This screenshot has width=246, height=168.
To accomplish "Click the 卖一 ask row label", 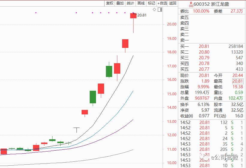I will [184, 40].
